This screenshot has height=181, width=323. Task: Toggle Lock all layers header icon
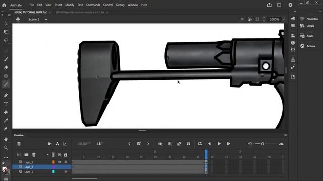66,155
